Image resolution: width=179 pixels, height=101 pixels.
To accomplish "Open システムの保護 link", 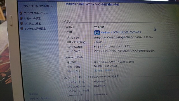I will click(x=32, y=24).
